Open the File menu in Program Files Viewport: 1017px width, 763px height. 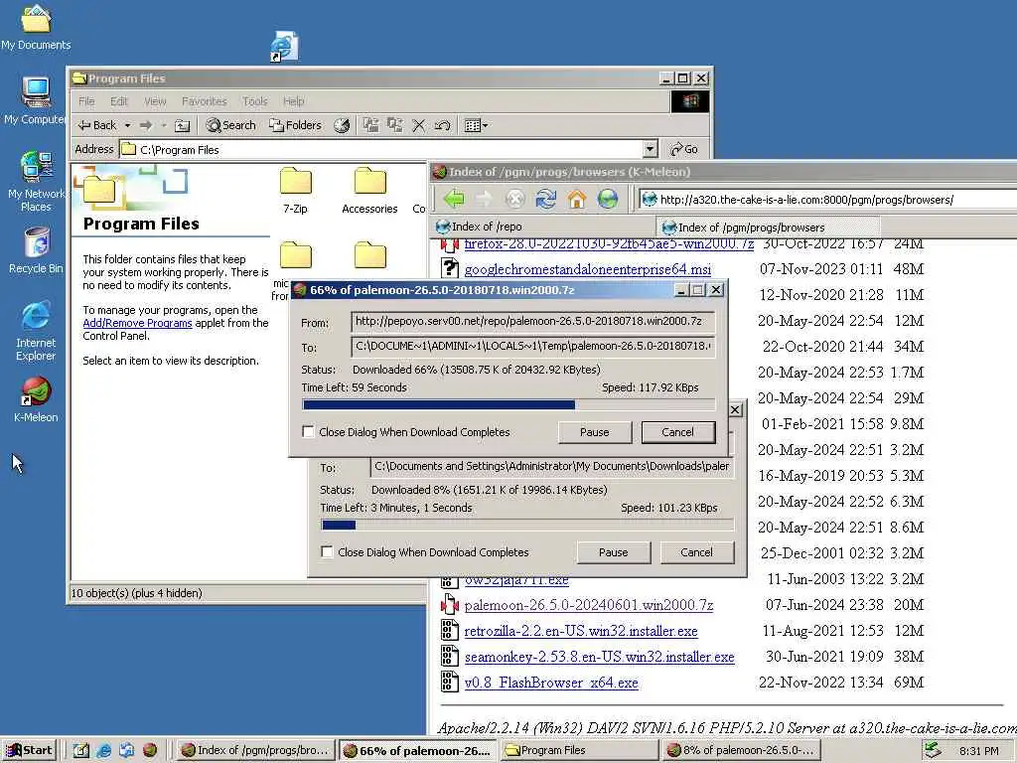[x=86, y=101]
